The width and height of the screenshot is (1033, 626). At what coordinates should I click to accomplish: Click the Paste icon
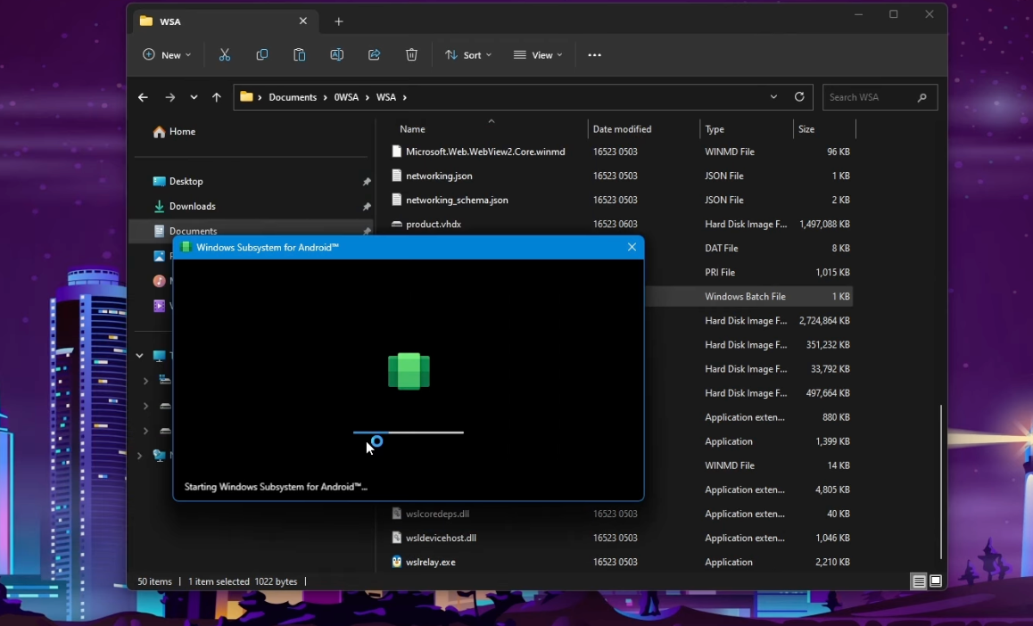pos(300,54)
